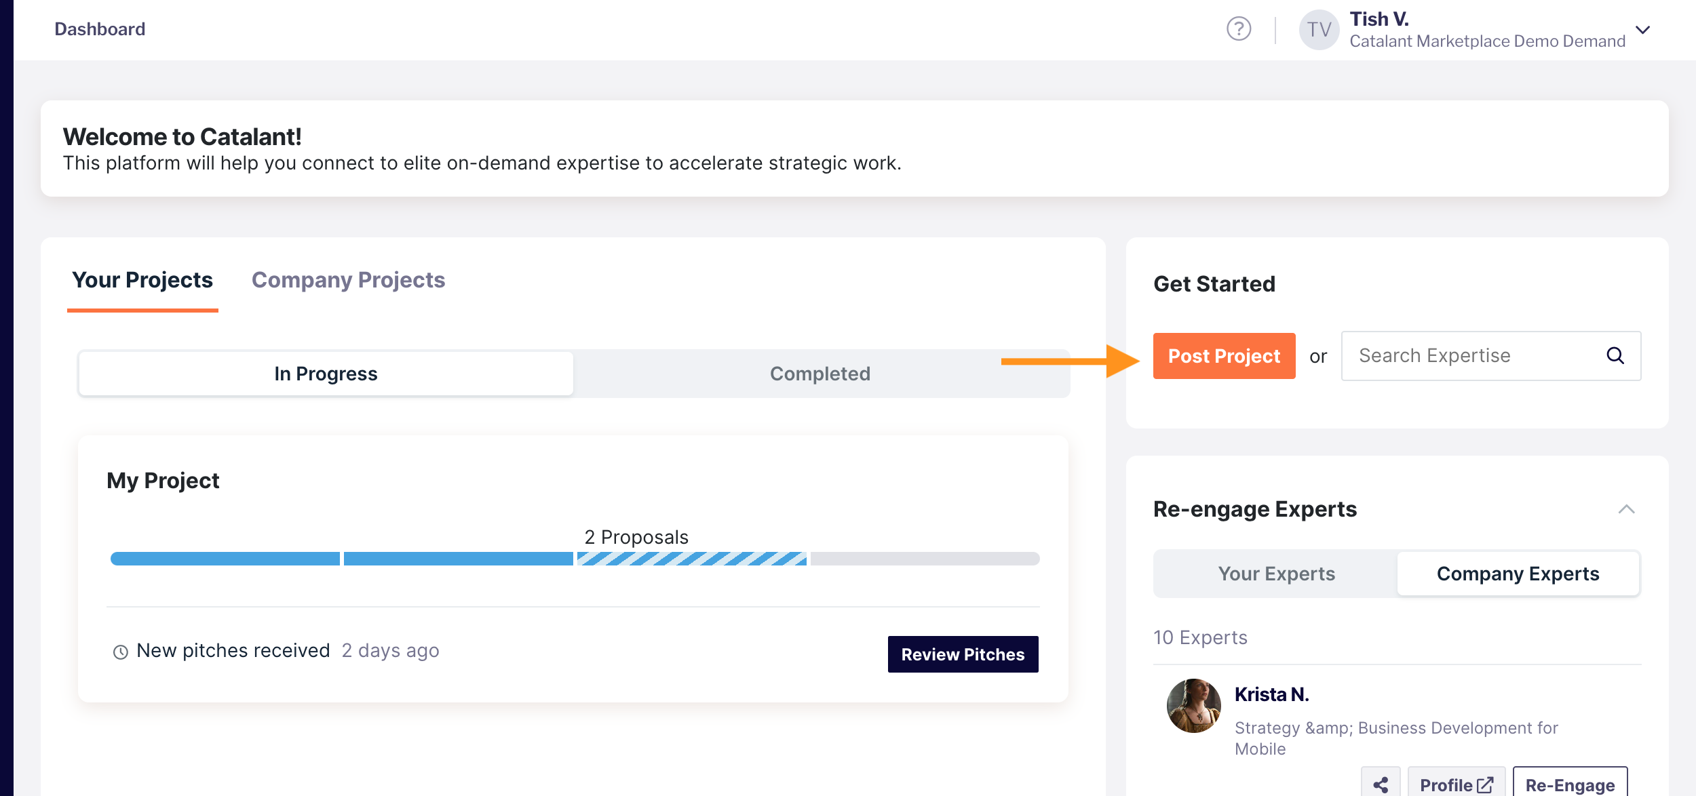Click the 'Welcome to Catalant!' heading

point(182,137)
